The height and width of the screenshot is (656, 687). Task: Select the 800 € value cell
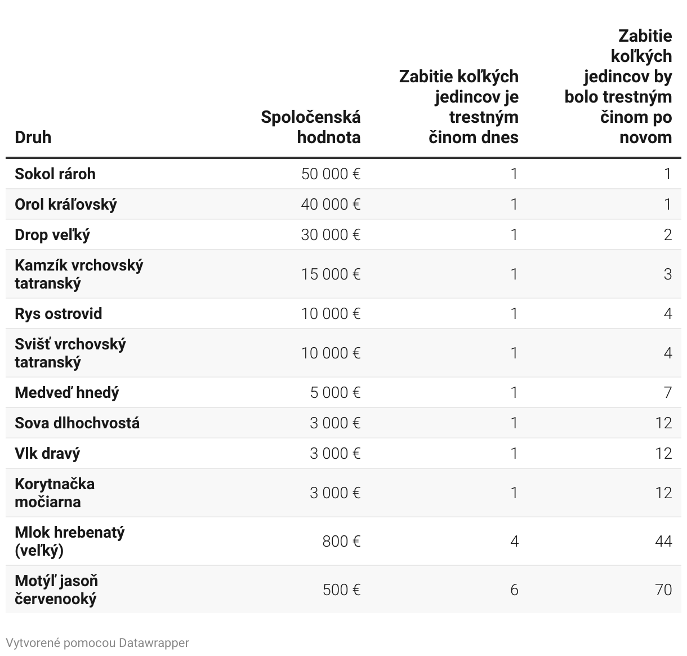point(342,541)
